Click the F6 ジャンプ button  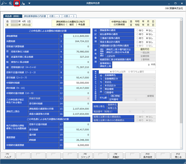click(x=85, y=156)
